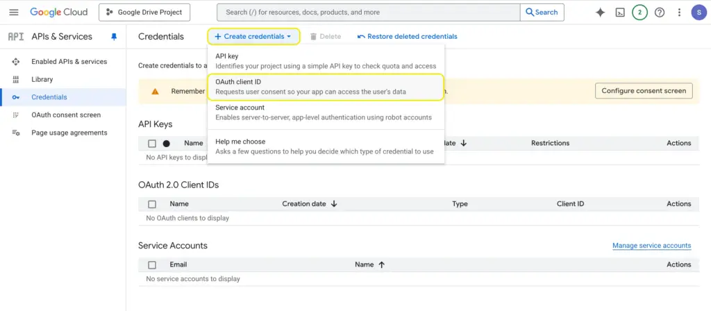This screenshot has height=311, width=711.
Task: Choose Service account menu option
Action: (x=326, y=112)
